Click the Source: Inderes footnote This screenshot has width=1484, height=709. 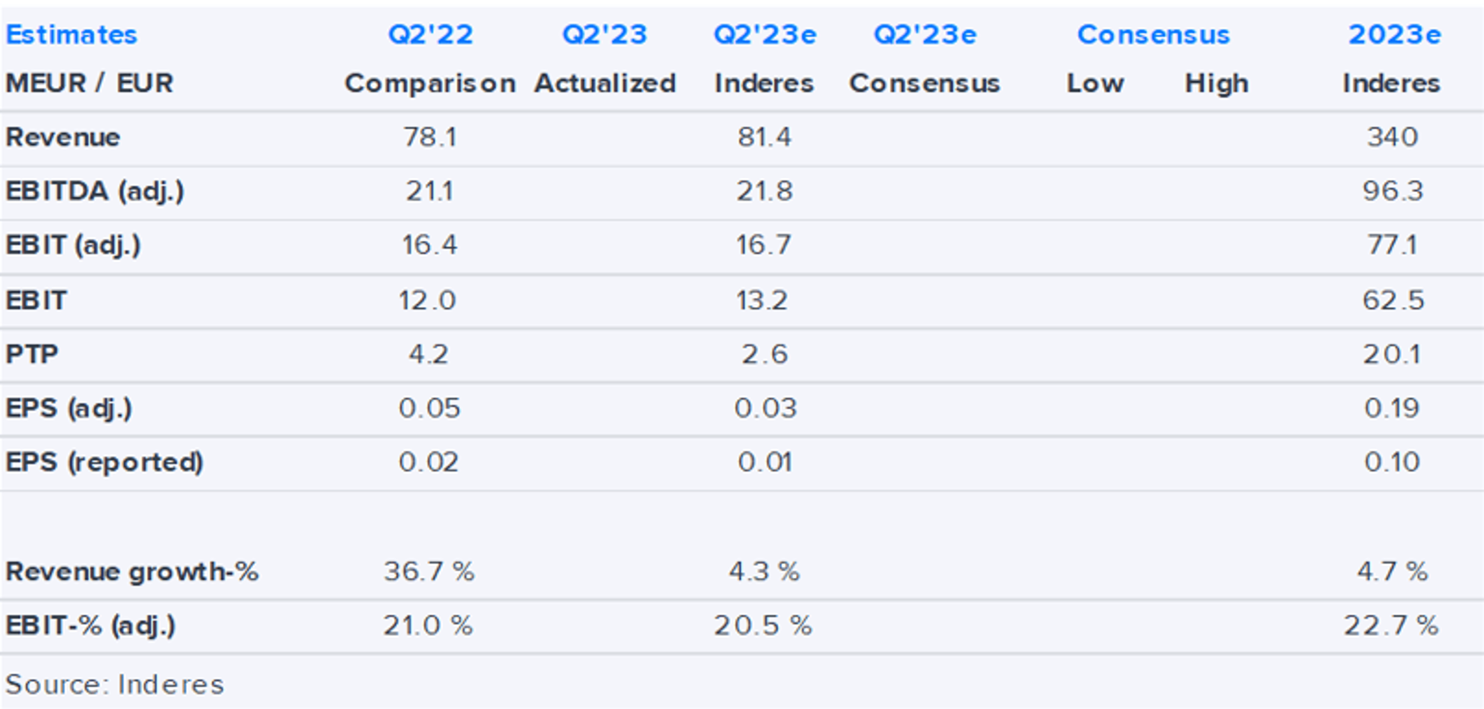point(115,684)
